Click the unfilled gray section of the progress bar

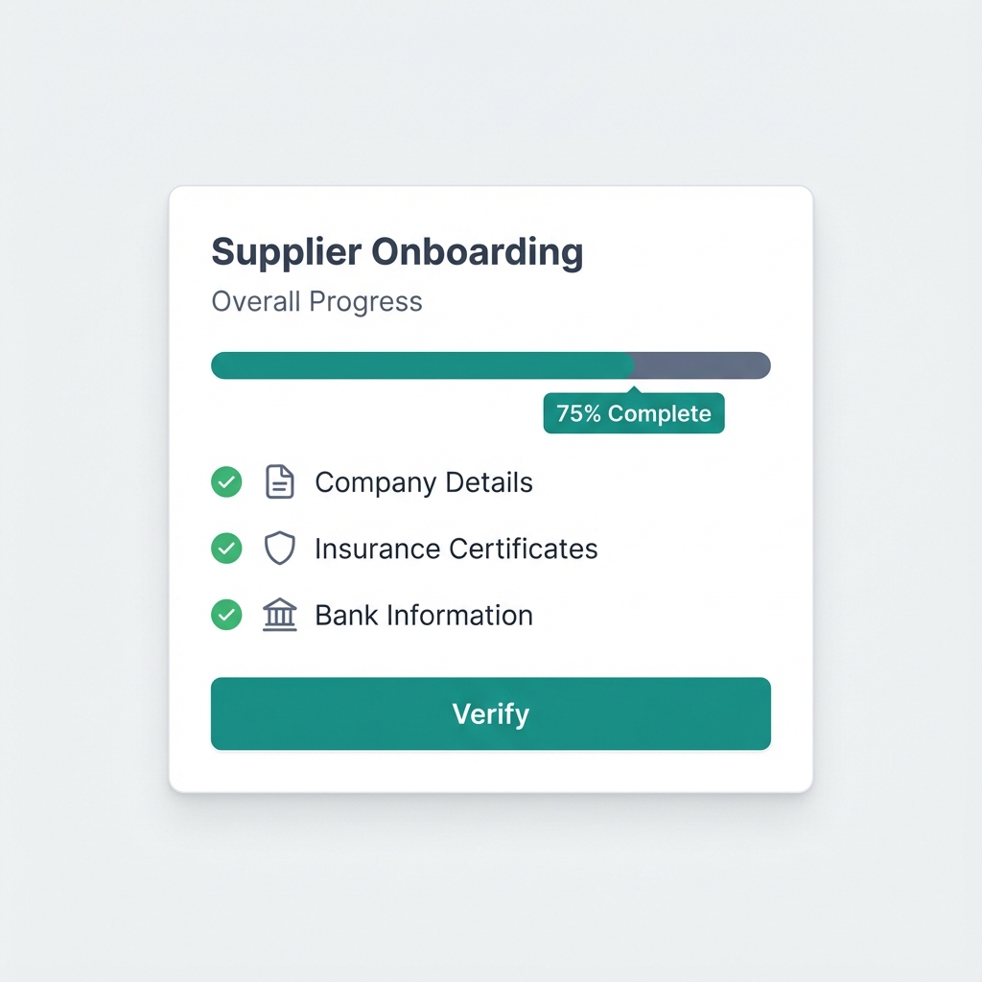(x=702, y=365)
